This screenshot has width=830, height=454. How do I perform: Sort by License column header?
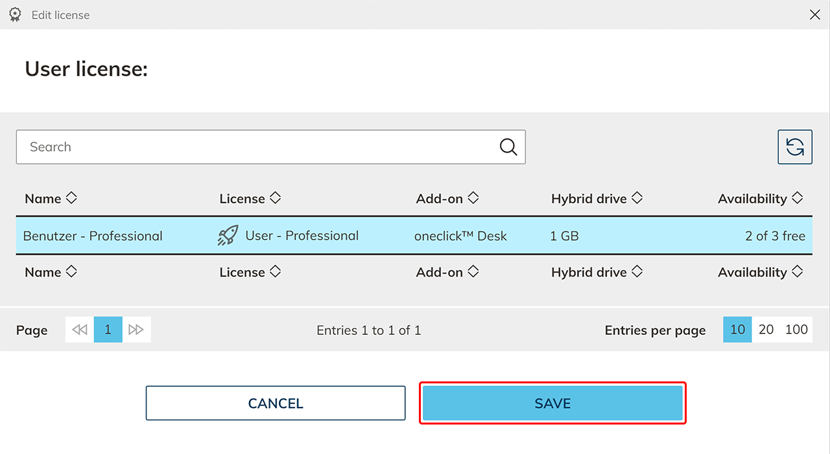coord(250,199)
